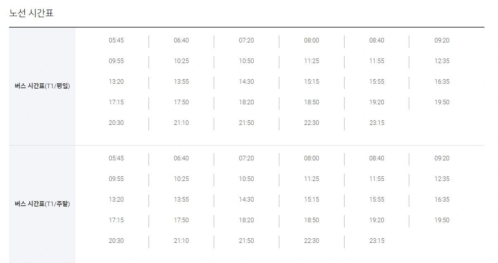This screenshot has height=263, width=498.
Task: Click the 16:35 weekend time cell
Action: (x=442, y=200)
